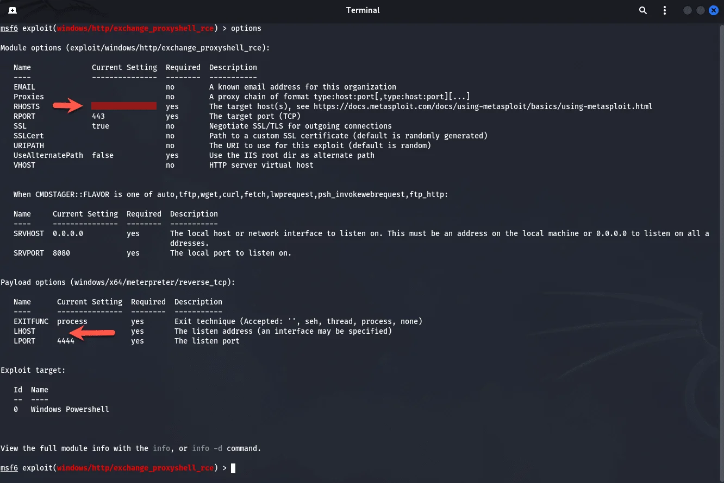Image resolution: width=724 pixels, height=483 pixels.
Task: Open the terminal search icon
Action: (643, 10)
